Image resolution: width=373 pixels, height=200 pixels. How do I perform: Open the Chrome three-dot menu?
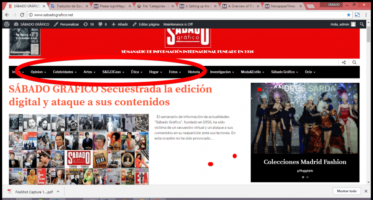coord(366,15)
